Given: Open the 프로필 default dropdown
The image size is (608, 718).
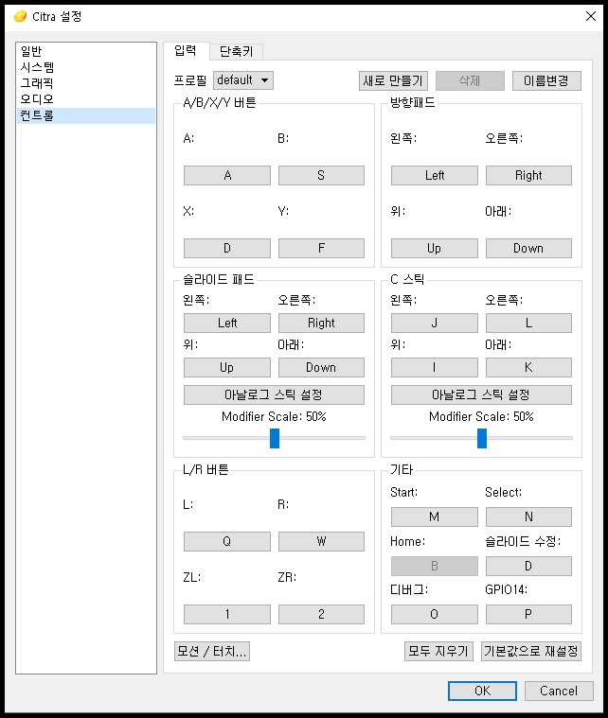Looking at the screenshot, I should click(x=243, y=80).
